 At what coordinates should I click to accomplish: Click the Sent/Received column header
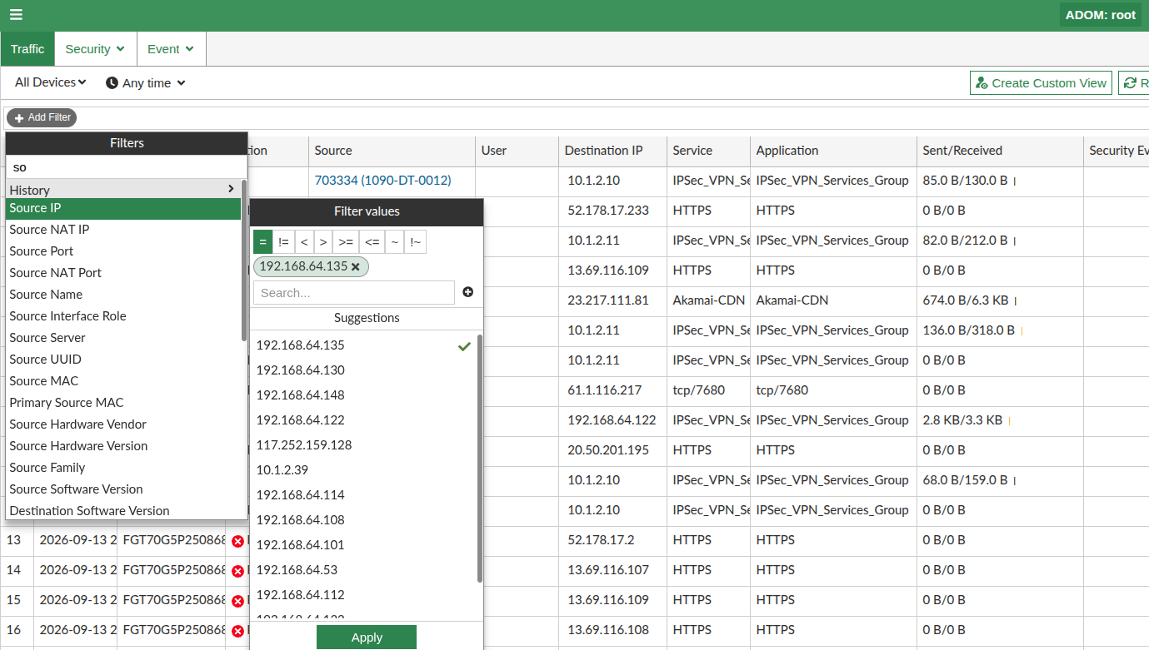click(1000, 151)
